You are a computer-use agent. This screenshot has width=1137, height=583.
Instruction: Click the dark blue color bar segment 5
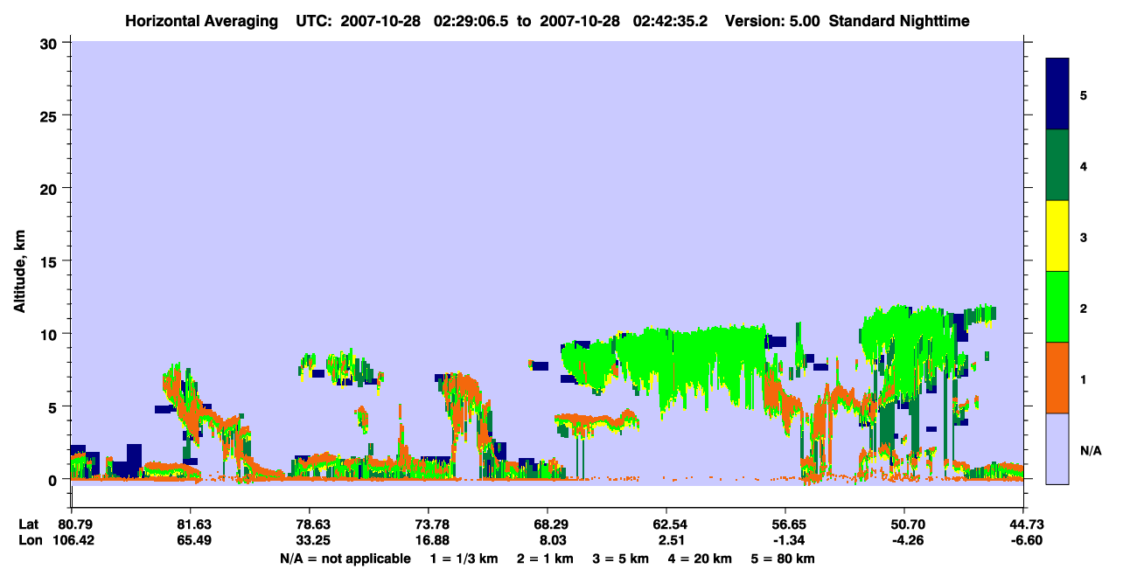[x=1057, y=94]
